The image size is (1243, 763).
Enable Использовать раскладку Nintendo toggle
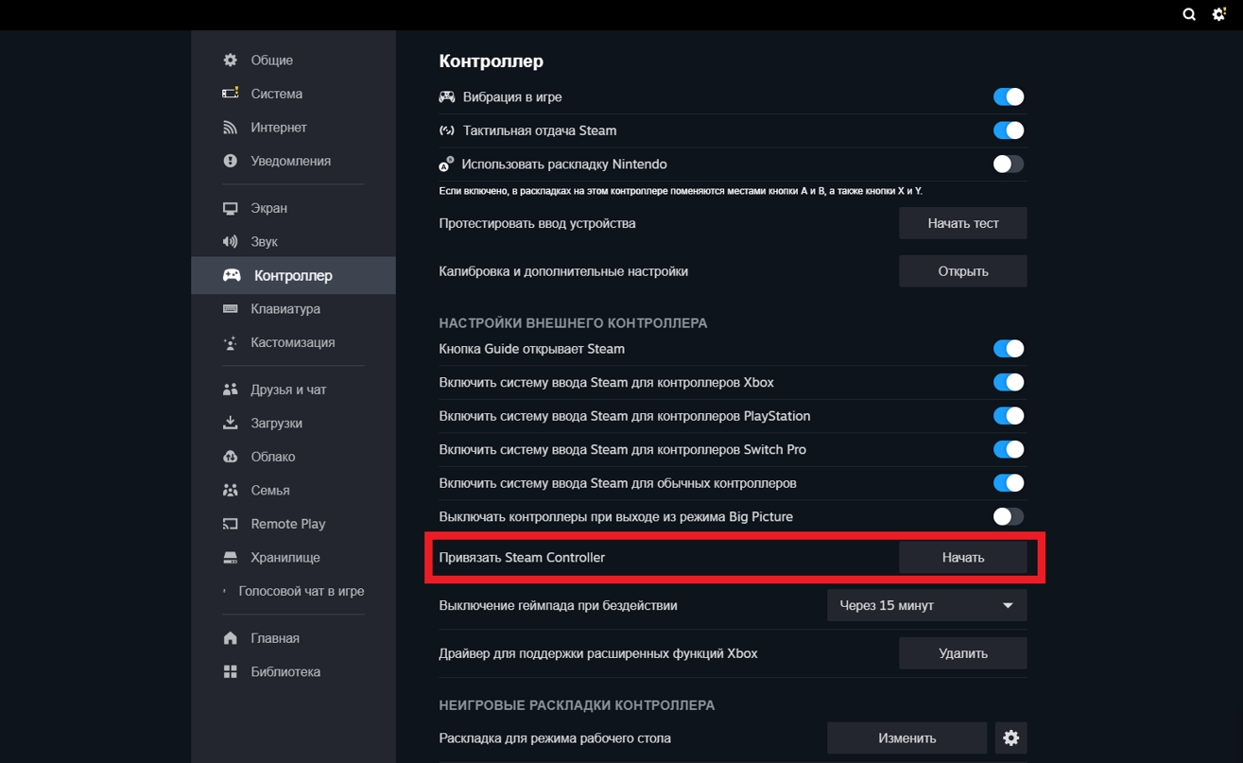pos(1009,165)
